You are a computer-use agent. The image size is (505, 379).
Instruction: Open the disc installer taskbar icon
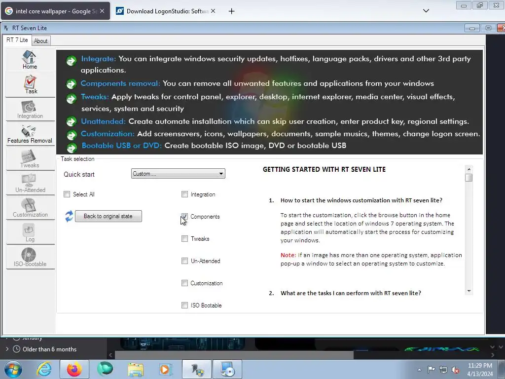[227, 369]
